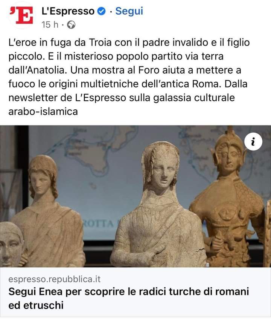271x319 pixels.
Task: Click the small face mask sculpture
Action: click(11, 244)
